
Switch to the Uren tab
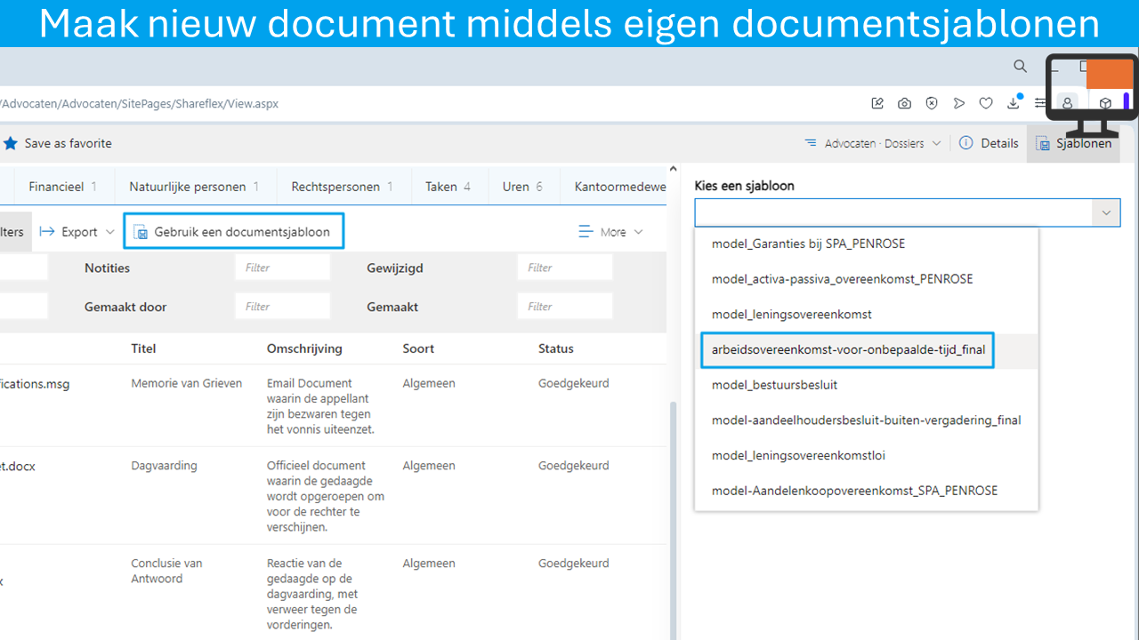coord(522,187)
